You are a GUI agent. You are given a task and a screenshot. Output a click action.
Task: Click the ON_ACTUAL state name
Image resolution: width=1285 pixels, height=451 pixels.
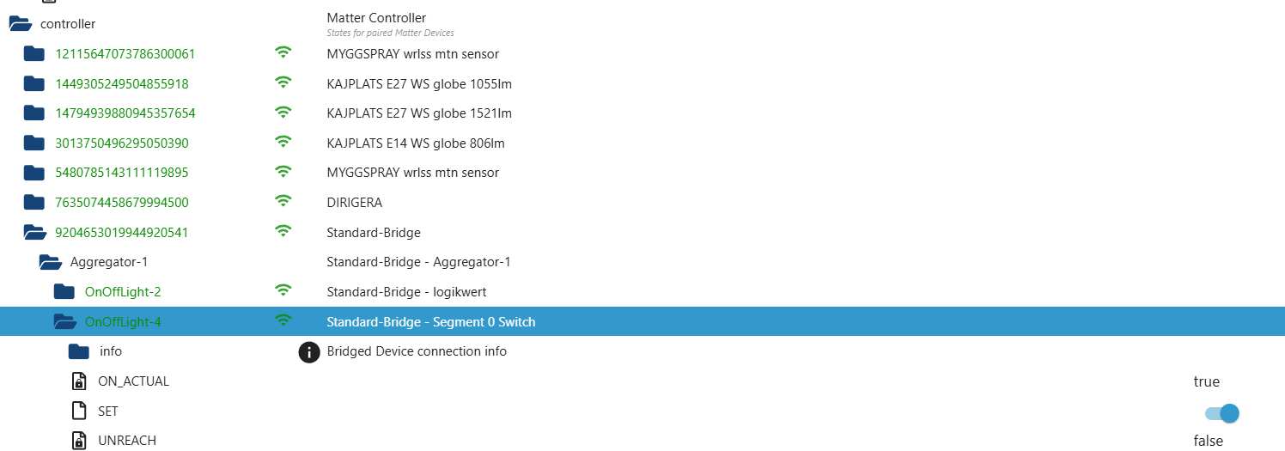(133, 381)
